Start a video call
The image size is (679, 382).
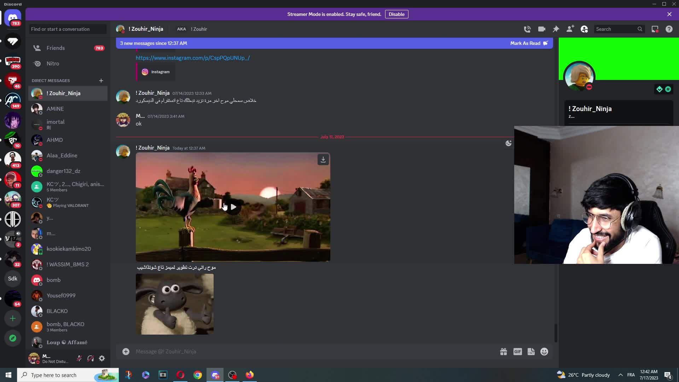(541, 29)
